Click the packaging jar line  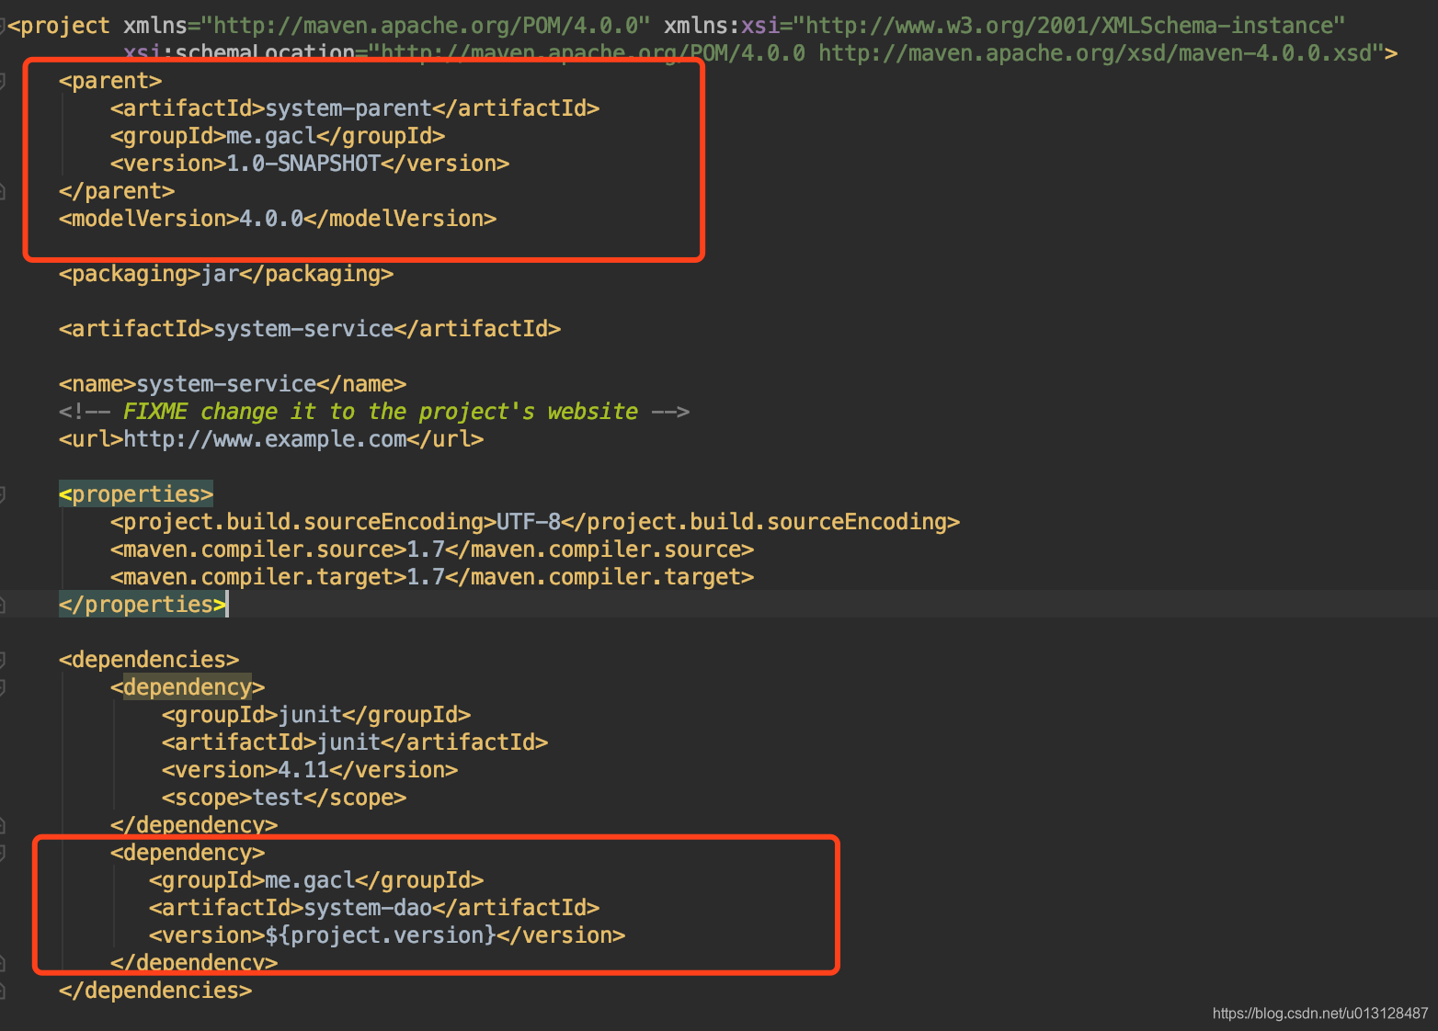[226, 274]
